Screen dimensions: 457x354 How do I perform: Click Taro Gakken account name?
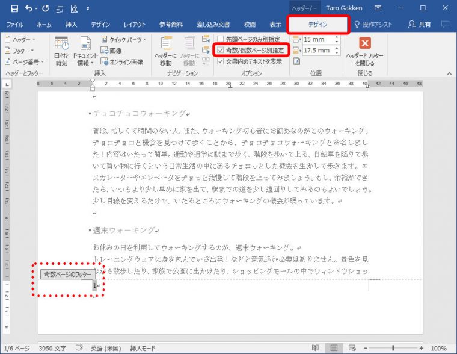tap(344, 8)
